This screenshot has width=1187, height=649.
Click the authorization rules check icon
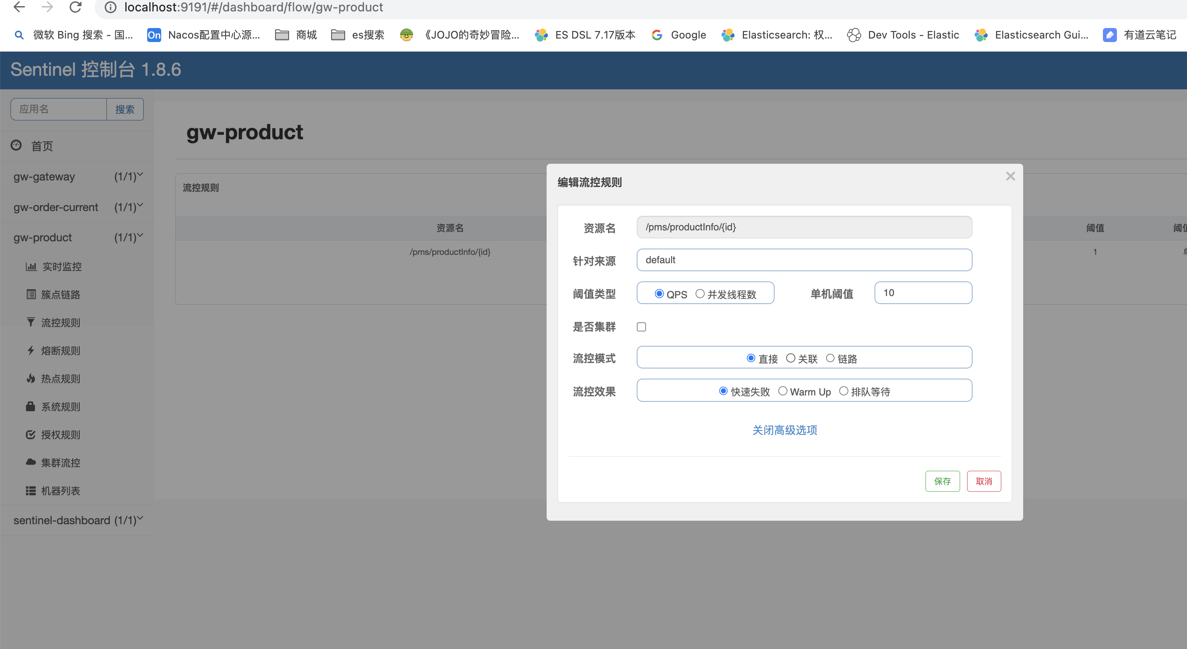point(31,435)
